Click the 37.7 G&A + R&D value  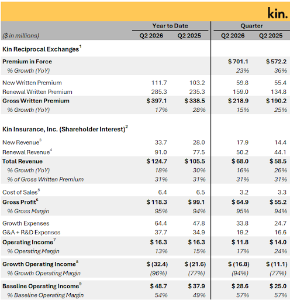pyautogui.click(x=161, y=232)
